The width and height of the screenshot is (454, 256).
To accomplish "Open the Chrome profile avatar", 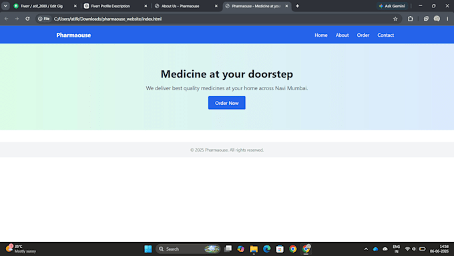I will tap(437, 19).
